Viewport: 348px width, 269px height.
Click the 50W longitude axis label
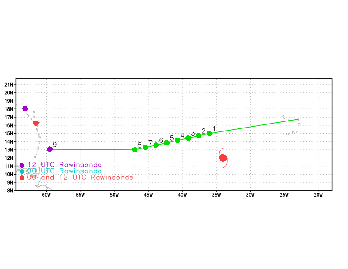point(114,195)
